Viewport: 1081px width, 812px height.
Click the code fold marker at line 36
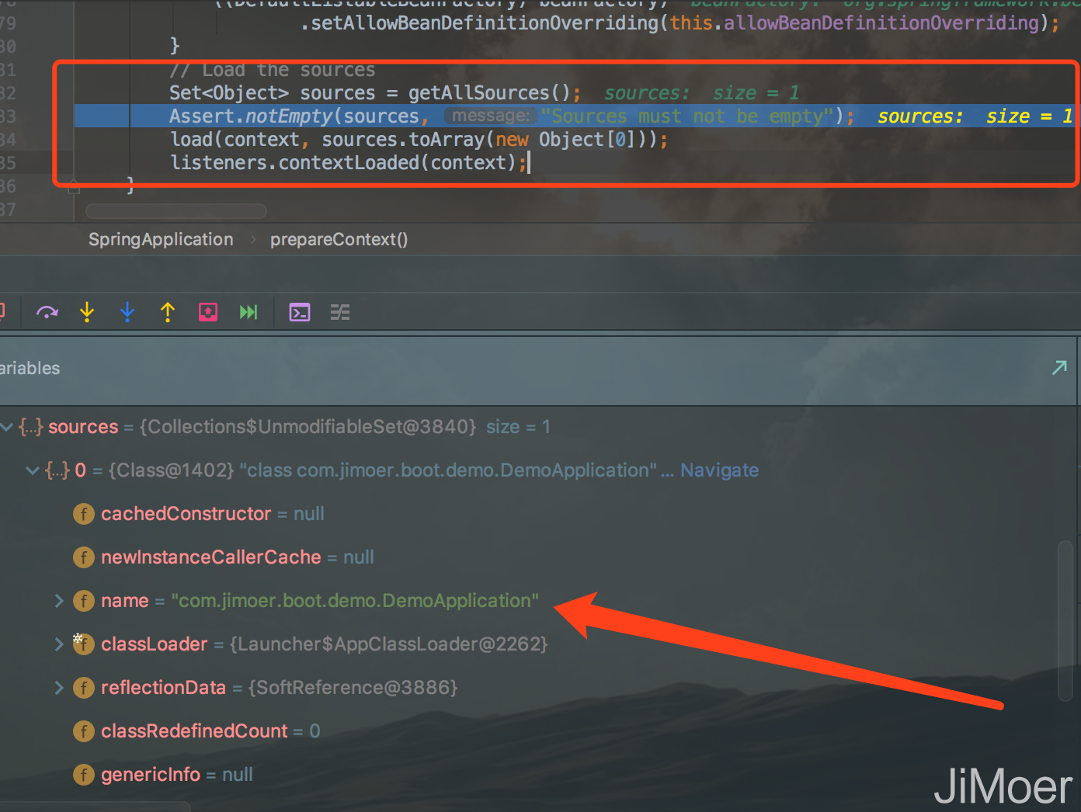tap(74, 186)
